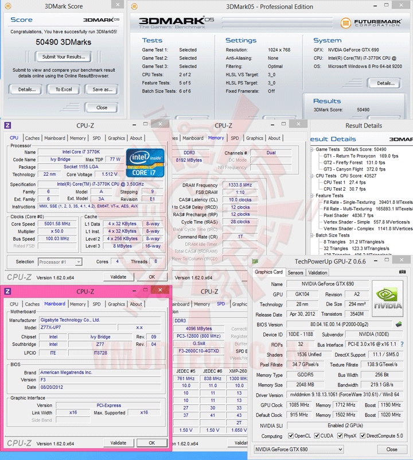This screenshot has width=413, height=460.
Task: Click the Core Speed value 5001.58 MHz
Action: [x=57, y=224]
